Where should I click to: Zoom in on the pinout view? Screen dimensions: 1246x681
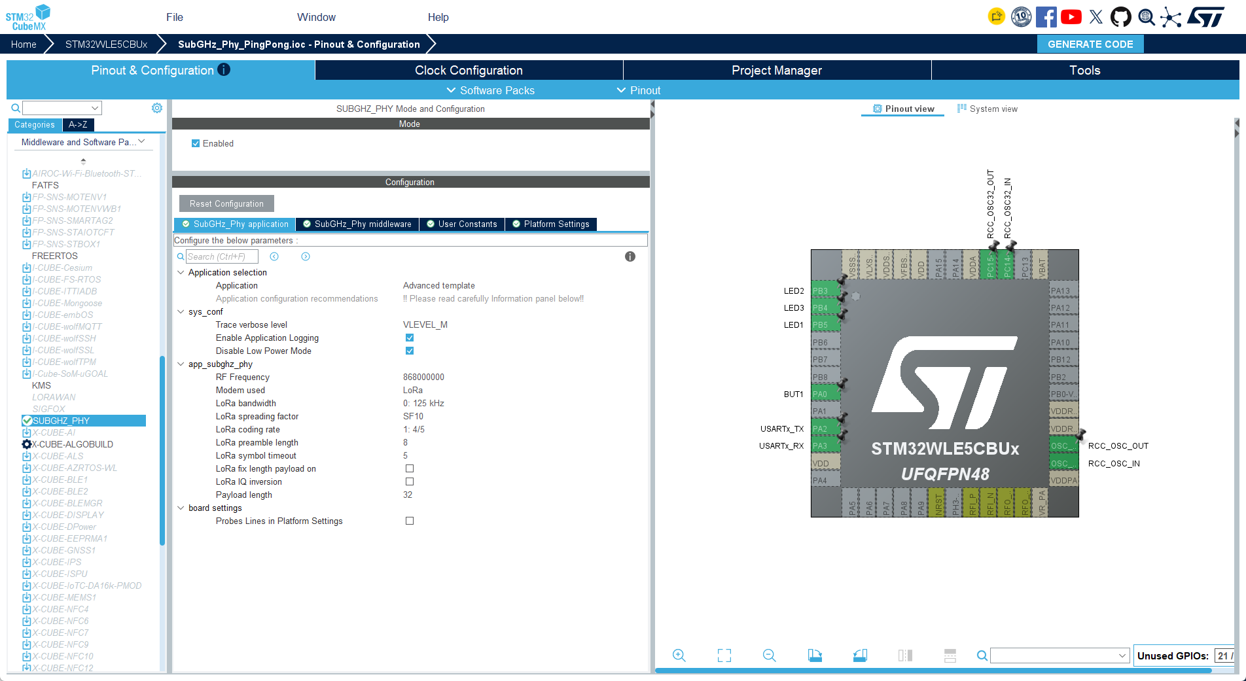[x=679, y=655]
